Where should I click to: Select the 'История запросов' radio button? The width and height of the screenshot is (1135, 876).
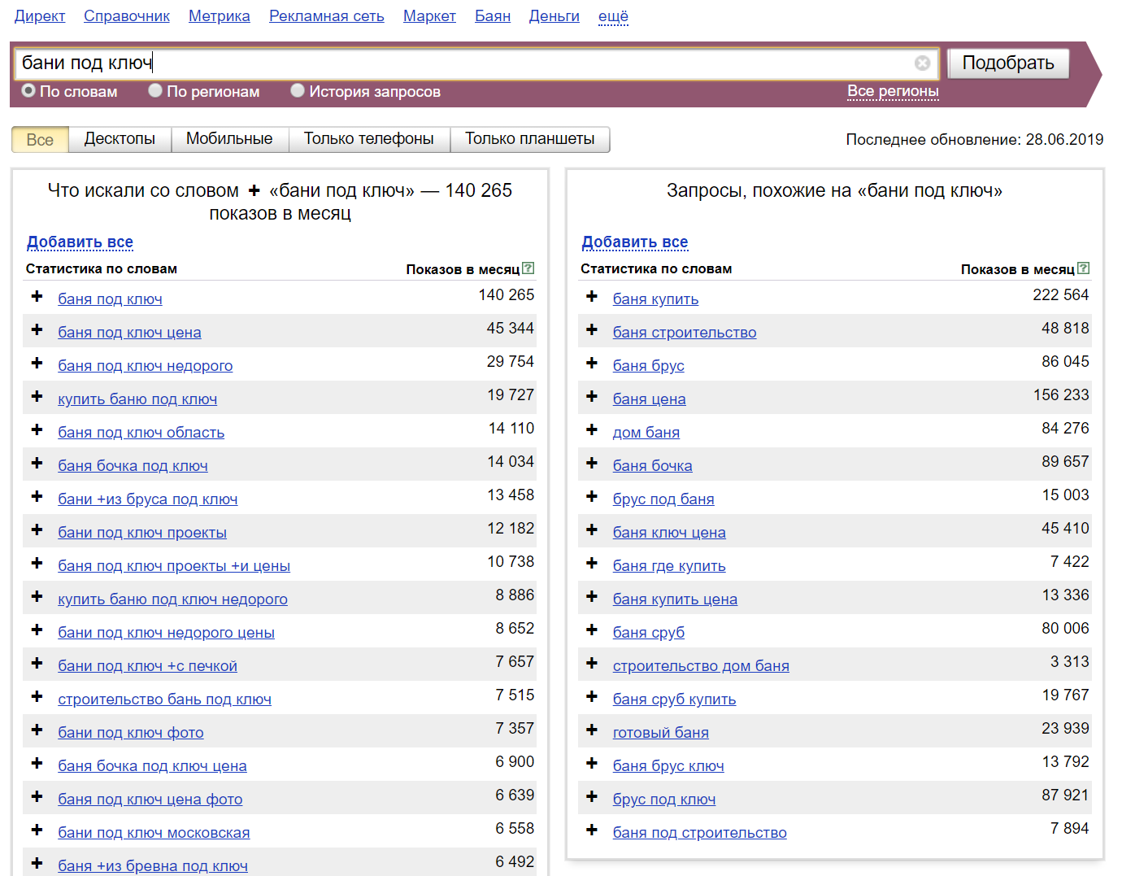pyautogui.click(x=298, y=90)
